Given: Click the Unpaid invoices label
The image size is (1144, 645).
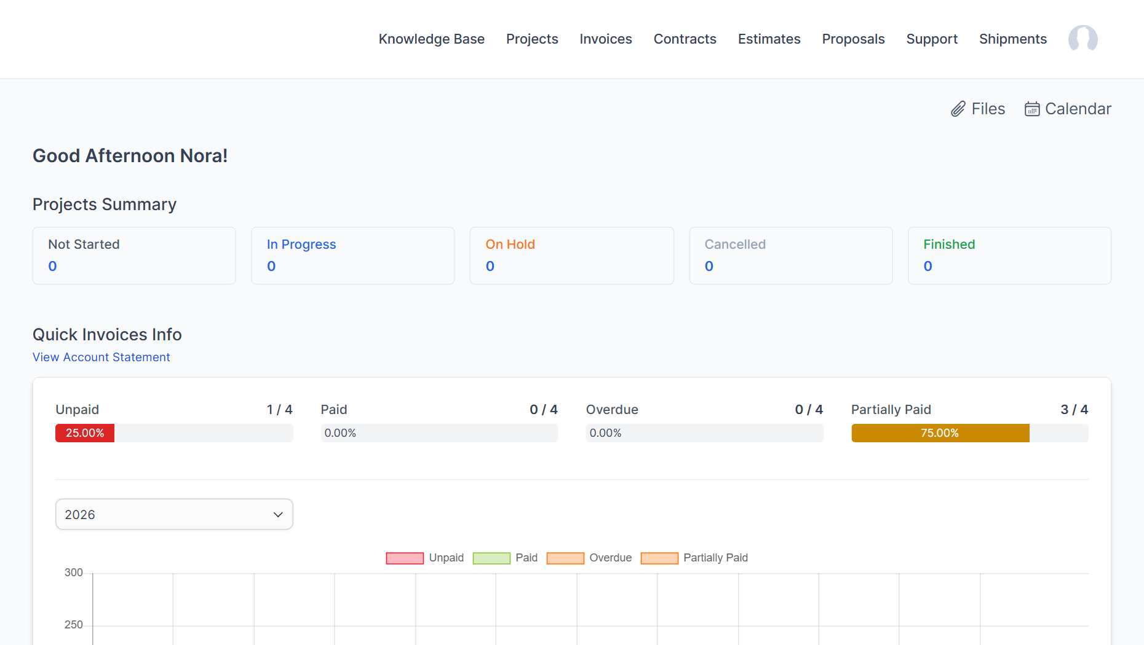Looking at the screenshot, I should point(77,409).
